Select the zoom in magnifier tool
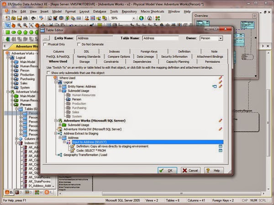 [x=19, y=25]
